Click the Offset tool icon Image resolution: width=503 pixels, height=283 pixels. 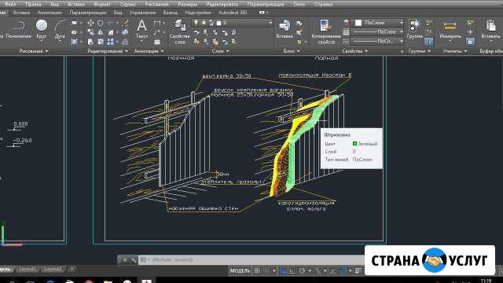pyautogui.click(x=125, y=42)
